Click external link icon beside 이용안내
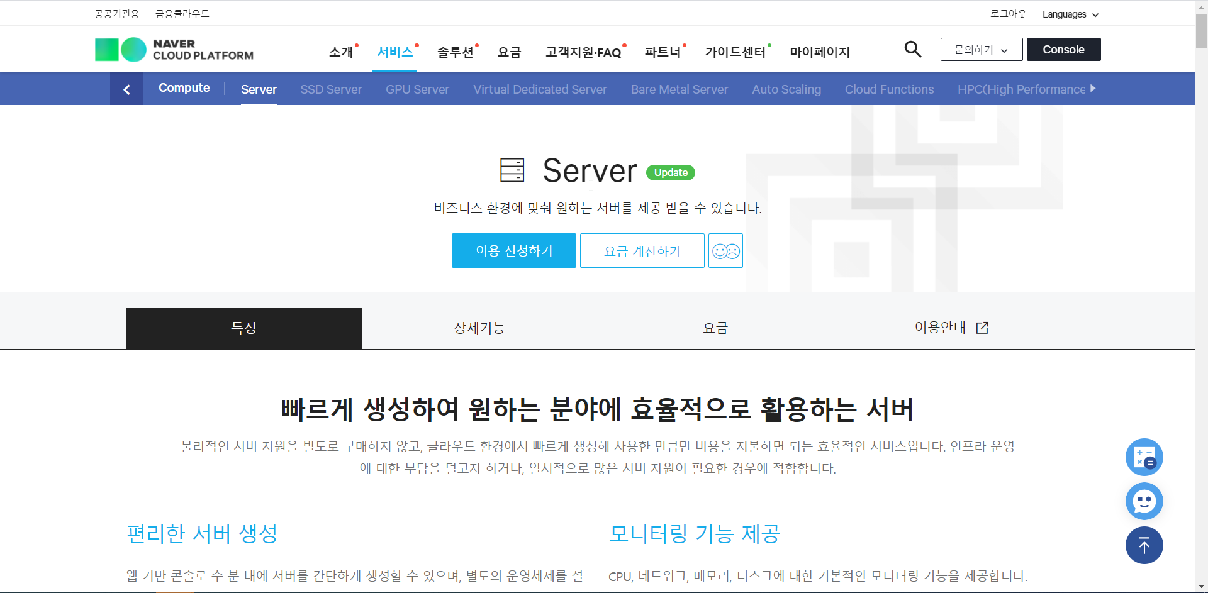Screen dimensions: 1208x593 click(982, 328)
